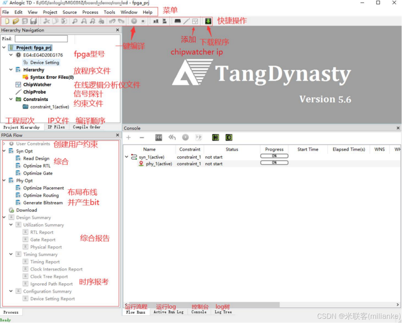The height and width of the screenshot is (323, 402).
Task: Click syn_1 progress bar showing 0%
Action: (x=274, y=156)
